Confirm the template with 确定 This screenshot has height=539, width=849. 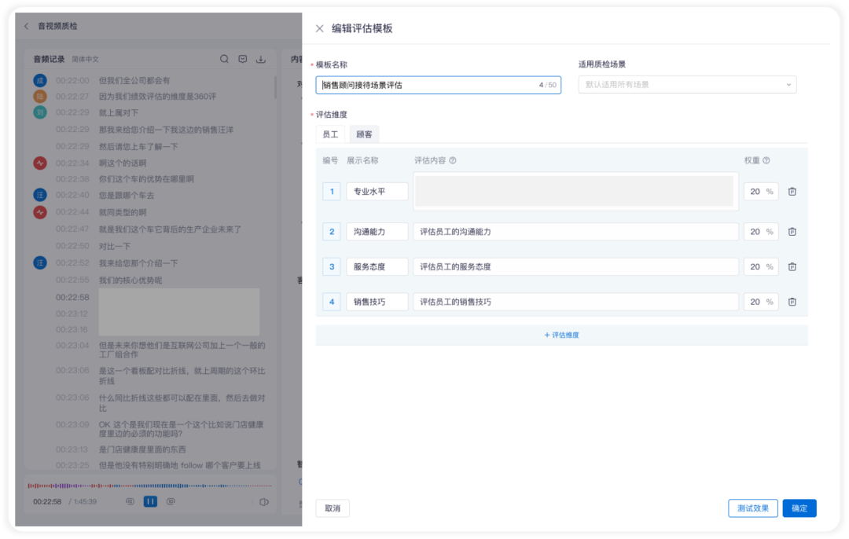(x=799, y=508)
